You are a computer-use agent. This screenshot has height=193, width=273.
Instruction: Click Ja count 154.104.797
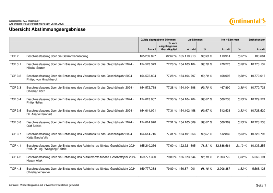click(187, 76)
